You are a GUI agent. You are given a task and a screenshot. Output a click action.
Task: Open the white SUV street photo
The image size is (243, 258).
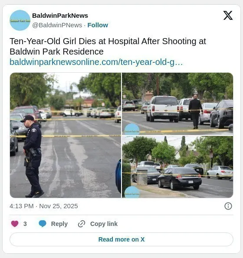pyautogui.click(x=177, y=104)
